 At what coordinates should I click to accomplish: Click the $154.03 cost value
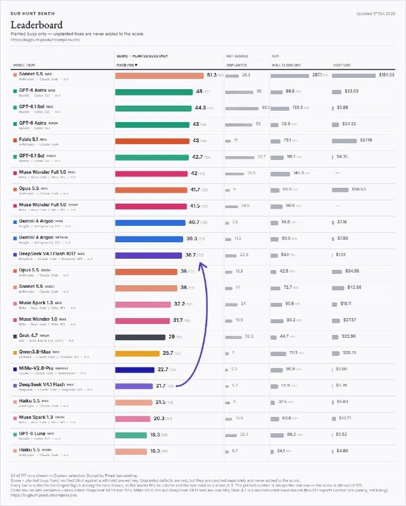coord(386,75)
